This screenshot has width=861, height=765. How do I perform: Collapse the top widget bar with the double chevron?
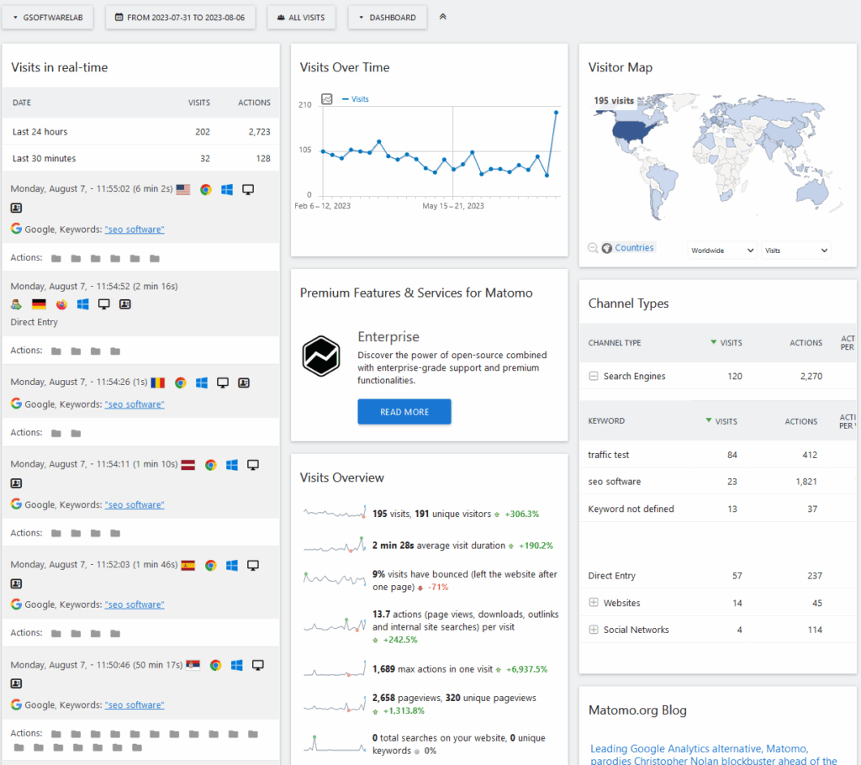coord(443,15)
